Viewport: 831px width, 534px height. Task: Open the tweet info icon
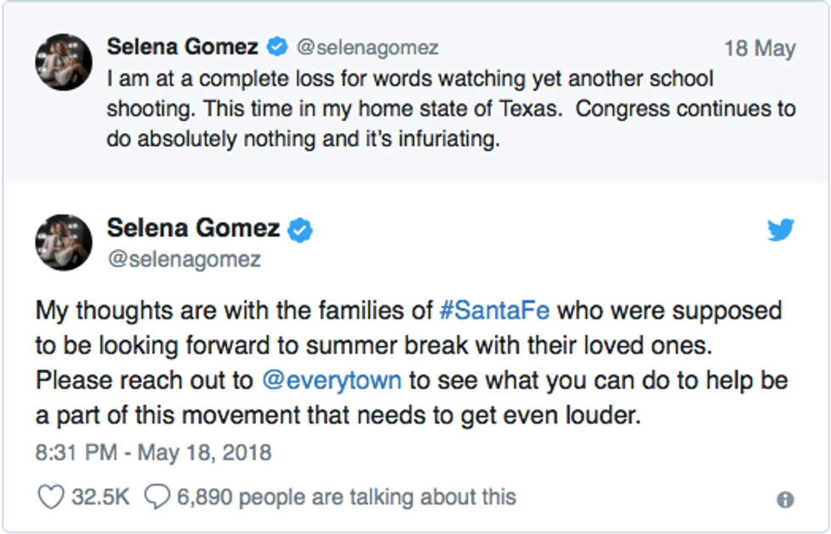tap(785, 499)
